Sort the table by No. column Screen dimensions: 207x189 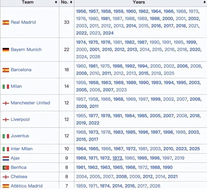pos(71,2)
